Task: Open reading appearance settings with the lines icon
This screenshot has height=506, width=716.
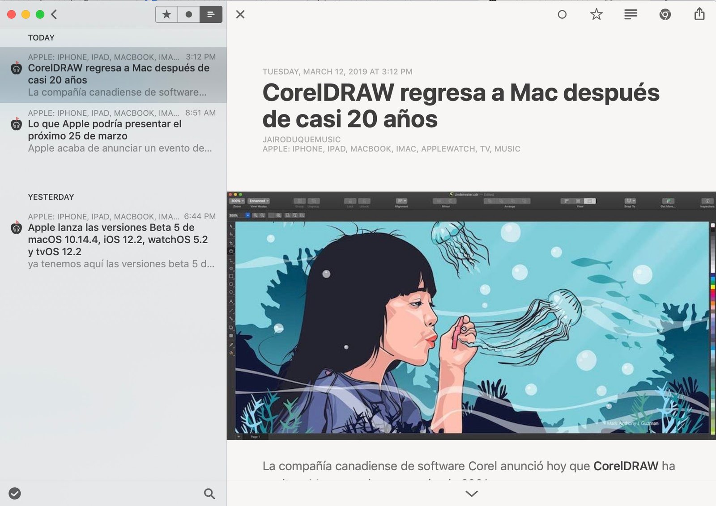Action: [x=631, y=14]
